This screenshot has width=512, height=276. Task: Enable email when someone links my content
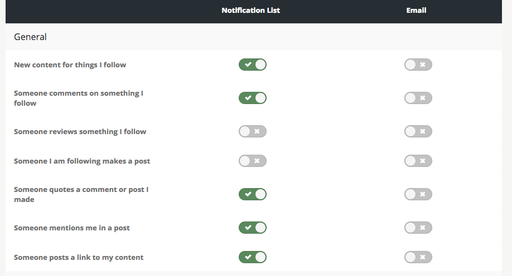pyautogui.click(x=418, y=257)
